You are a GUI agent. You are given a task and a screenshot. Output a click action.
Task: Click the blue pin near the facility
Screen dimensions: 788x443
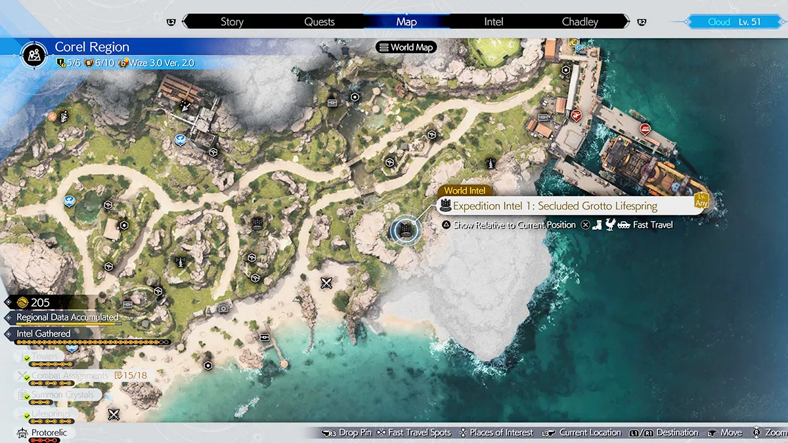(x=180, y=139)
